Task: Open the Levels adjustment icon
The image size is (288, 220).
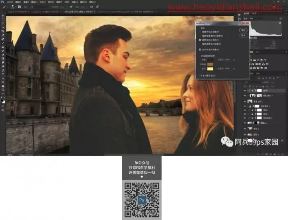Action: [255, 60]
